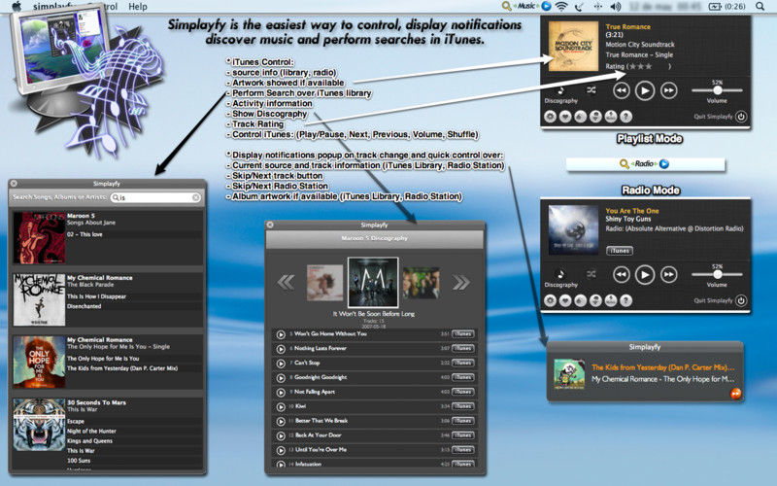Click power icon to quit in Playlist Mode panel
The height and width of the screenshot is (486, 777).
pyautogui.click(x=741, y=117)
